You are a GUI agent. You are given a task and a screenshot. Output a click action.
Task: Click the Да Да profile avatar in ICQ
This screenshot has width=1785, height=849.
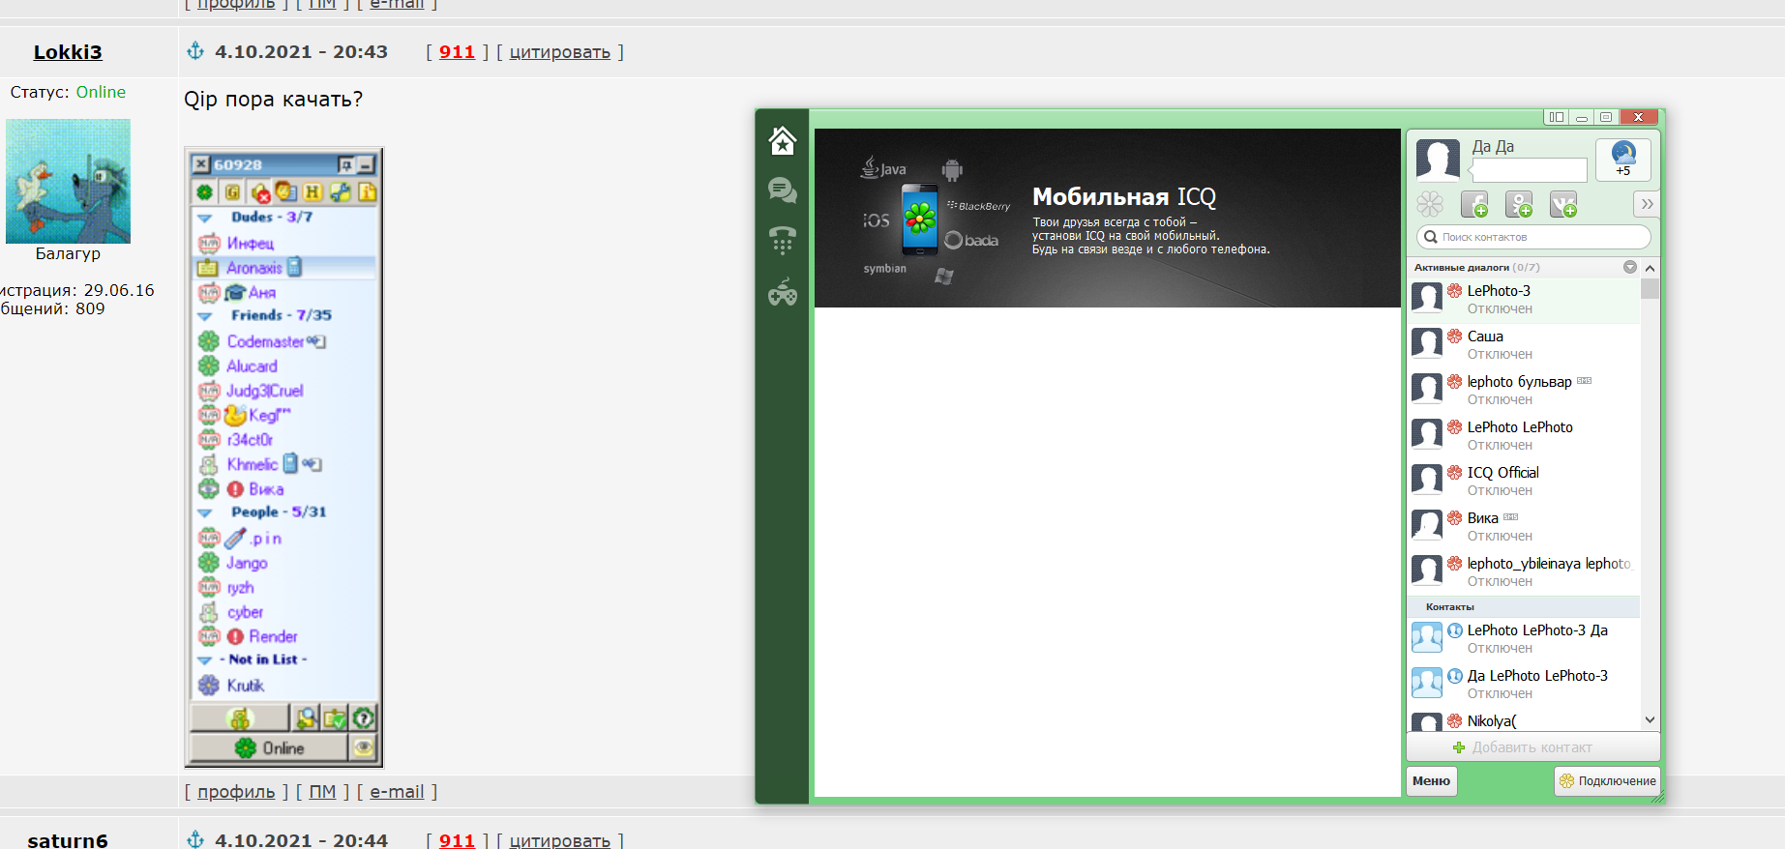click(x=1438, y=160)
